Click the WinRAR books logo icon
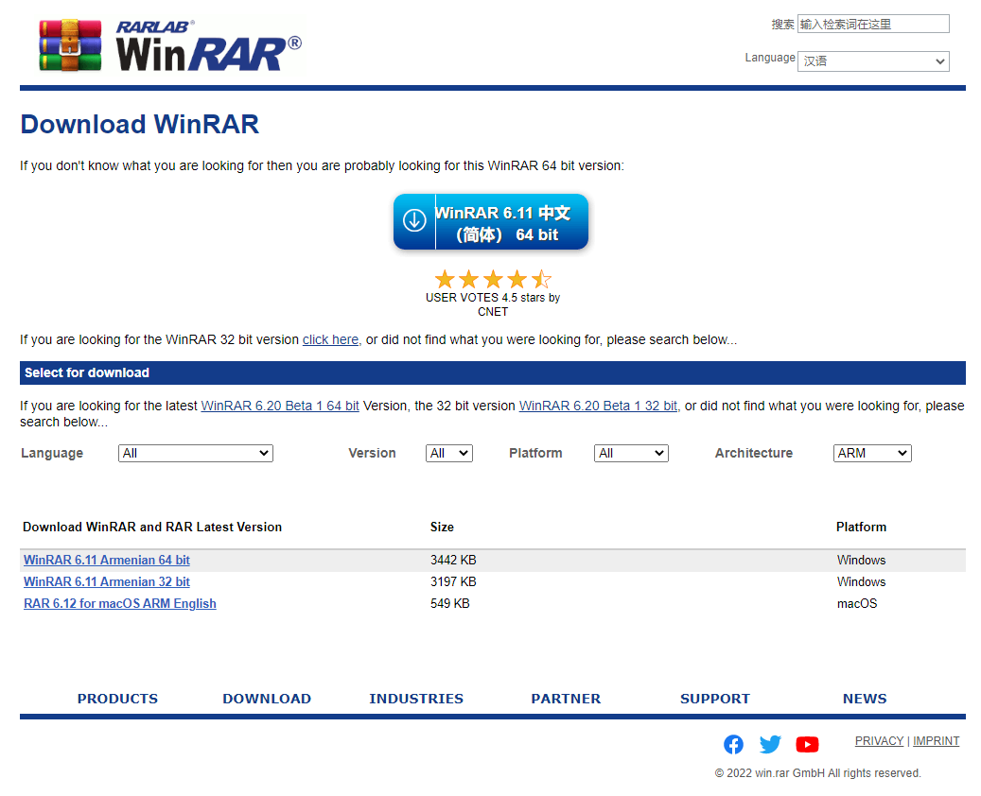The image size is (981, 796). pyautogui.click(x=70, y=45)
